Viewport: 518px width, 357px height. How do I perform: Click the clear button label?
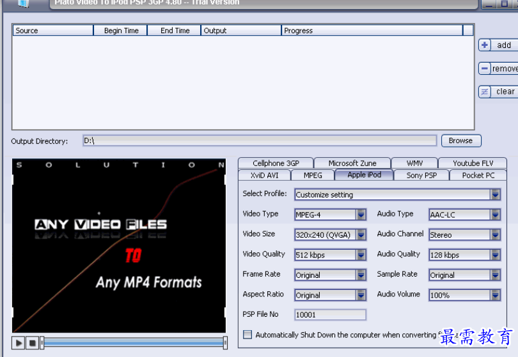coord(505,91)
